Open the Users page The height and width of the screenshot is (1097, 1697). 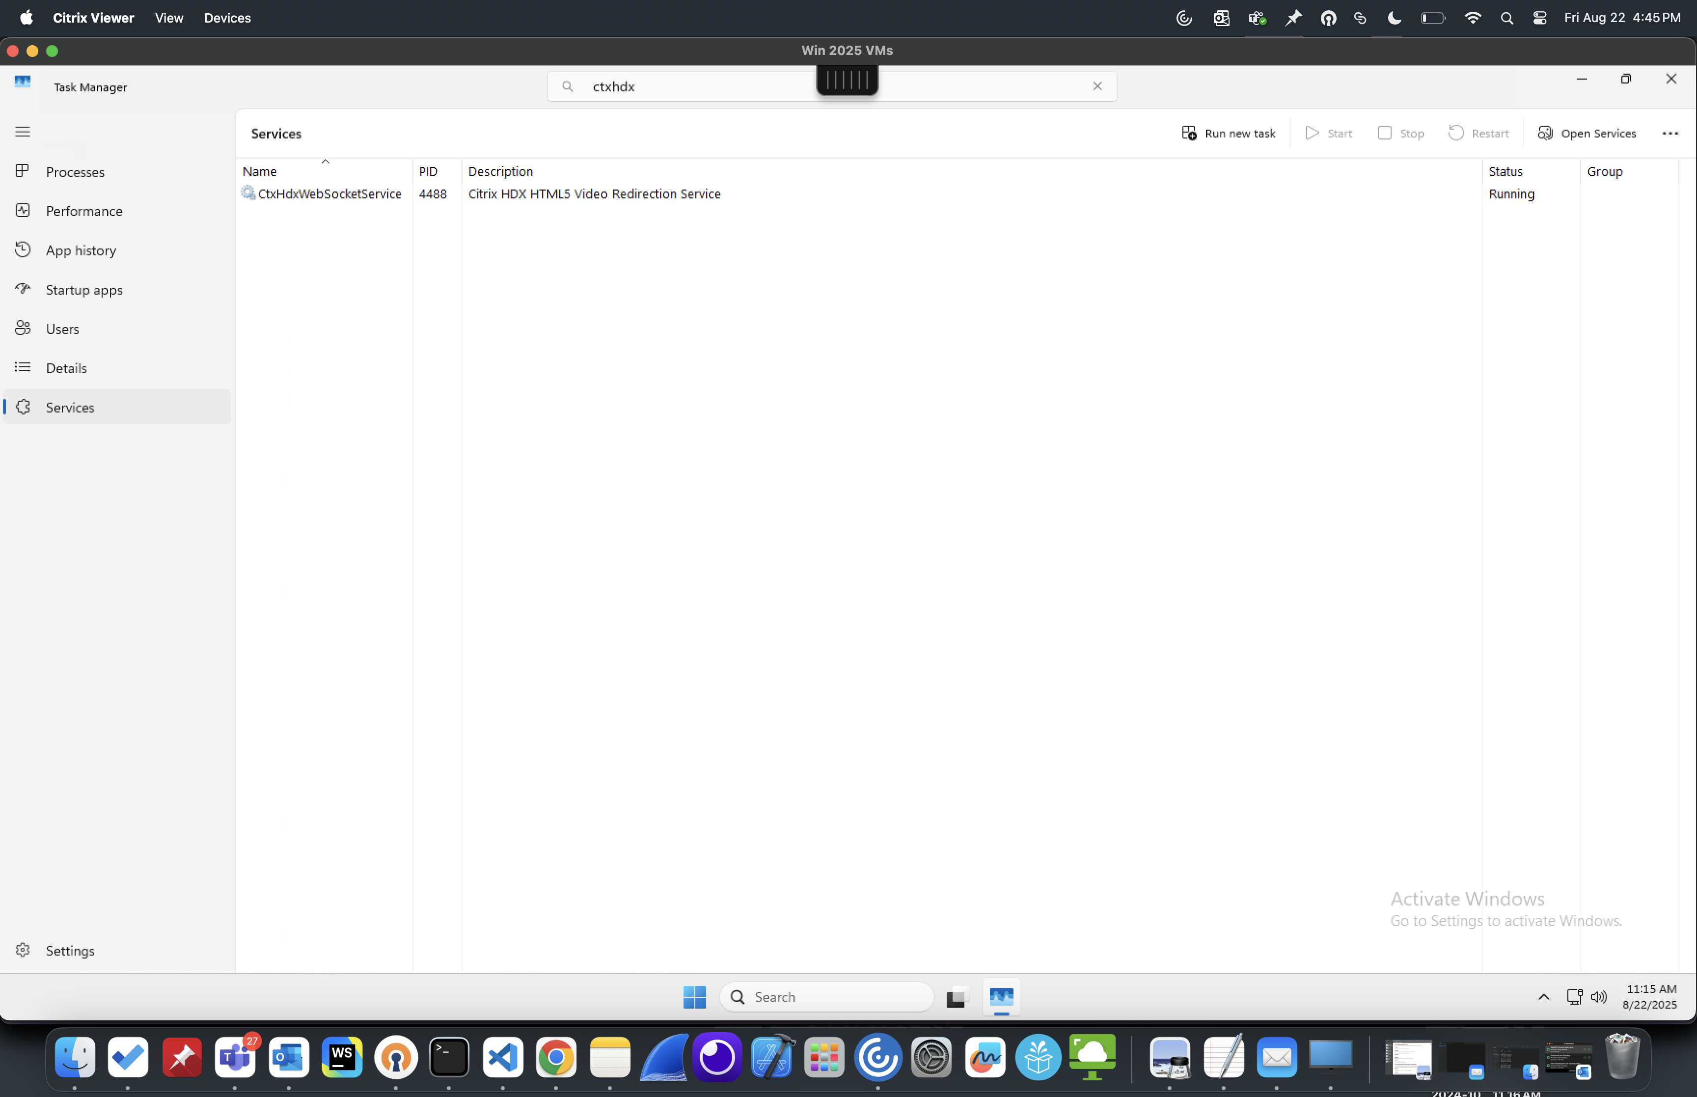coord(117,329)
